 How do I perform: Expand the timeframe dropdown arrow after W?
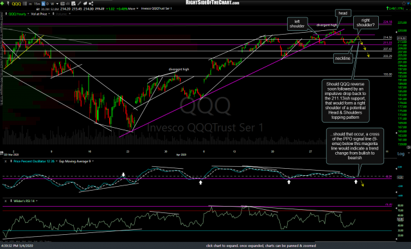57,4
